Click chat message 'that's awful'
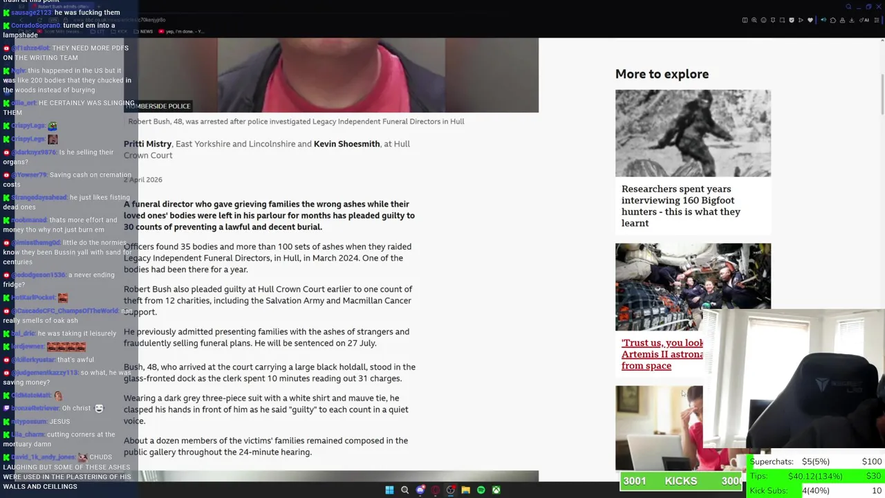Screen dimensions: 885x498 75,360
